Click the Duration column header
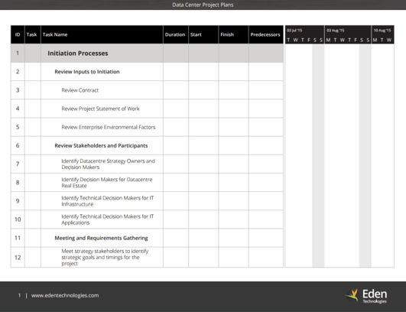406x312 pixels. 176,34
